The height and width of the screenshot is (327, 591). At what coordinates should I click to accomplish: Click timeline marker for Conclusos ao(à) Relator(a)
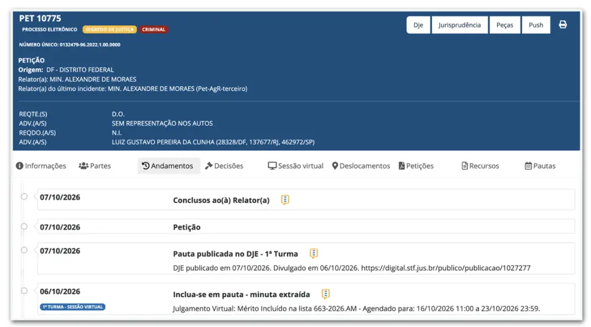[x=24, y=196]
